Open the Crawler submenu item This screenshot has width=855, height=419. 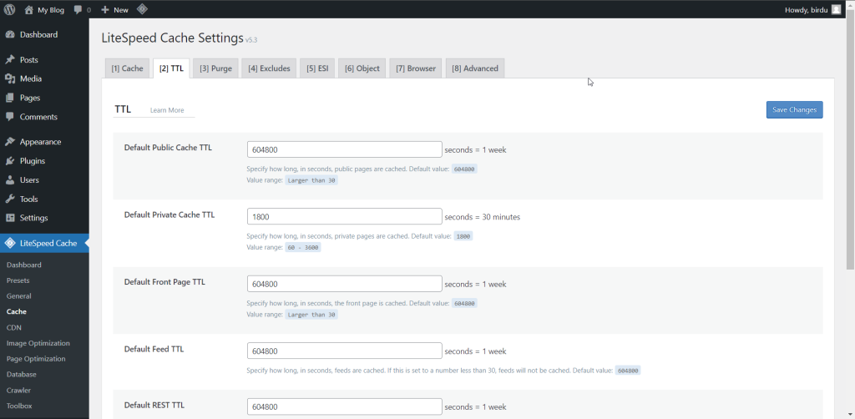(x=18, y=391)
